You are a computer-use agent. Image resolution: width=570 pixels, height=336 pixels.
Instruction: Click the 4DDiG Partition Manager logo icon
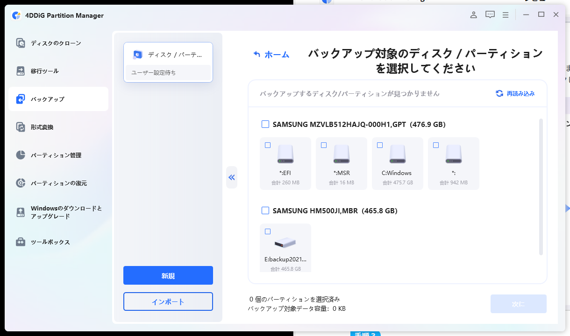click(16, 15)
